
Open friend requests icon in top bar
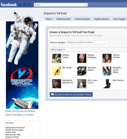coord(20,5)
